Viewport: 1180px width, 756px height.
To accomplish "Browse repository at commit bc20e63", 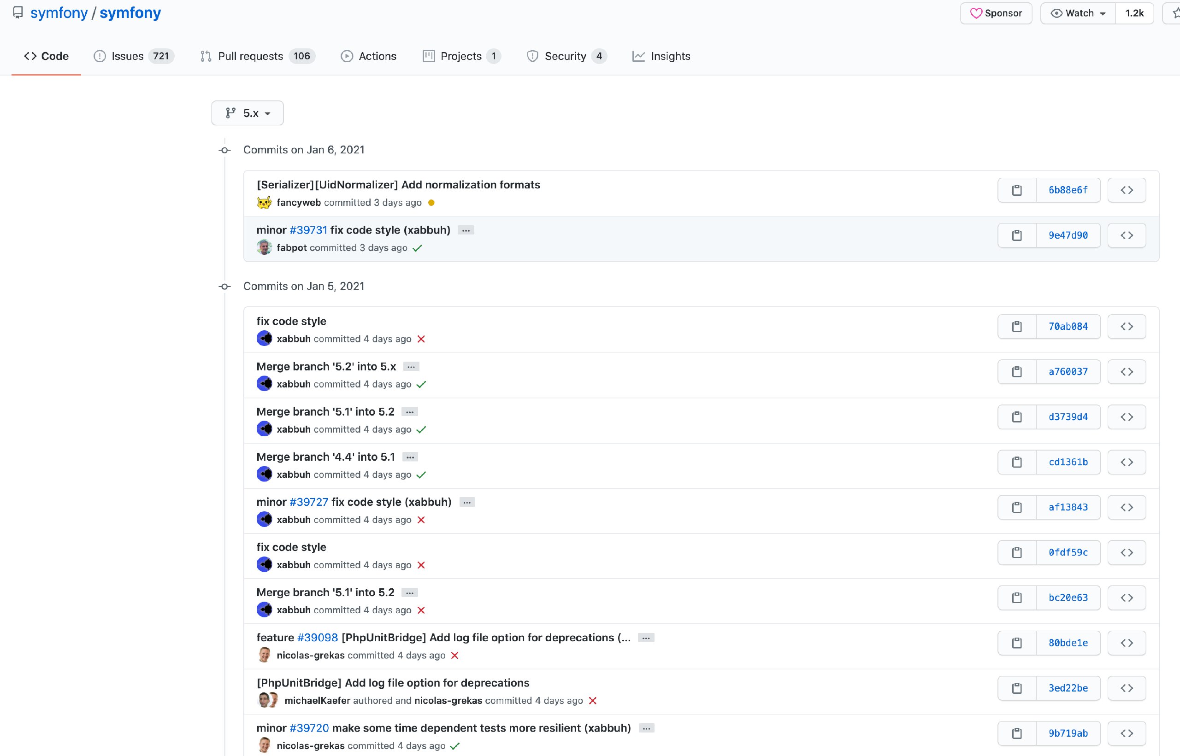I will [1127, 598].
